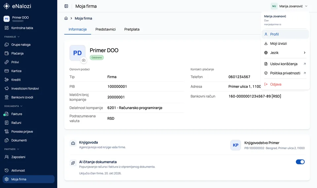The height and width of the screenshot is (188, 317).
Task: Open Poreske prijave section
Action: click(28, 131)
